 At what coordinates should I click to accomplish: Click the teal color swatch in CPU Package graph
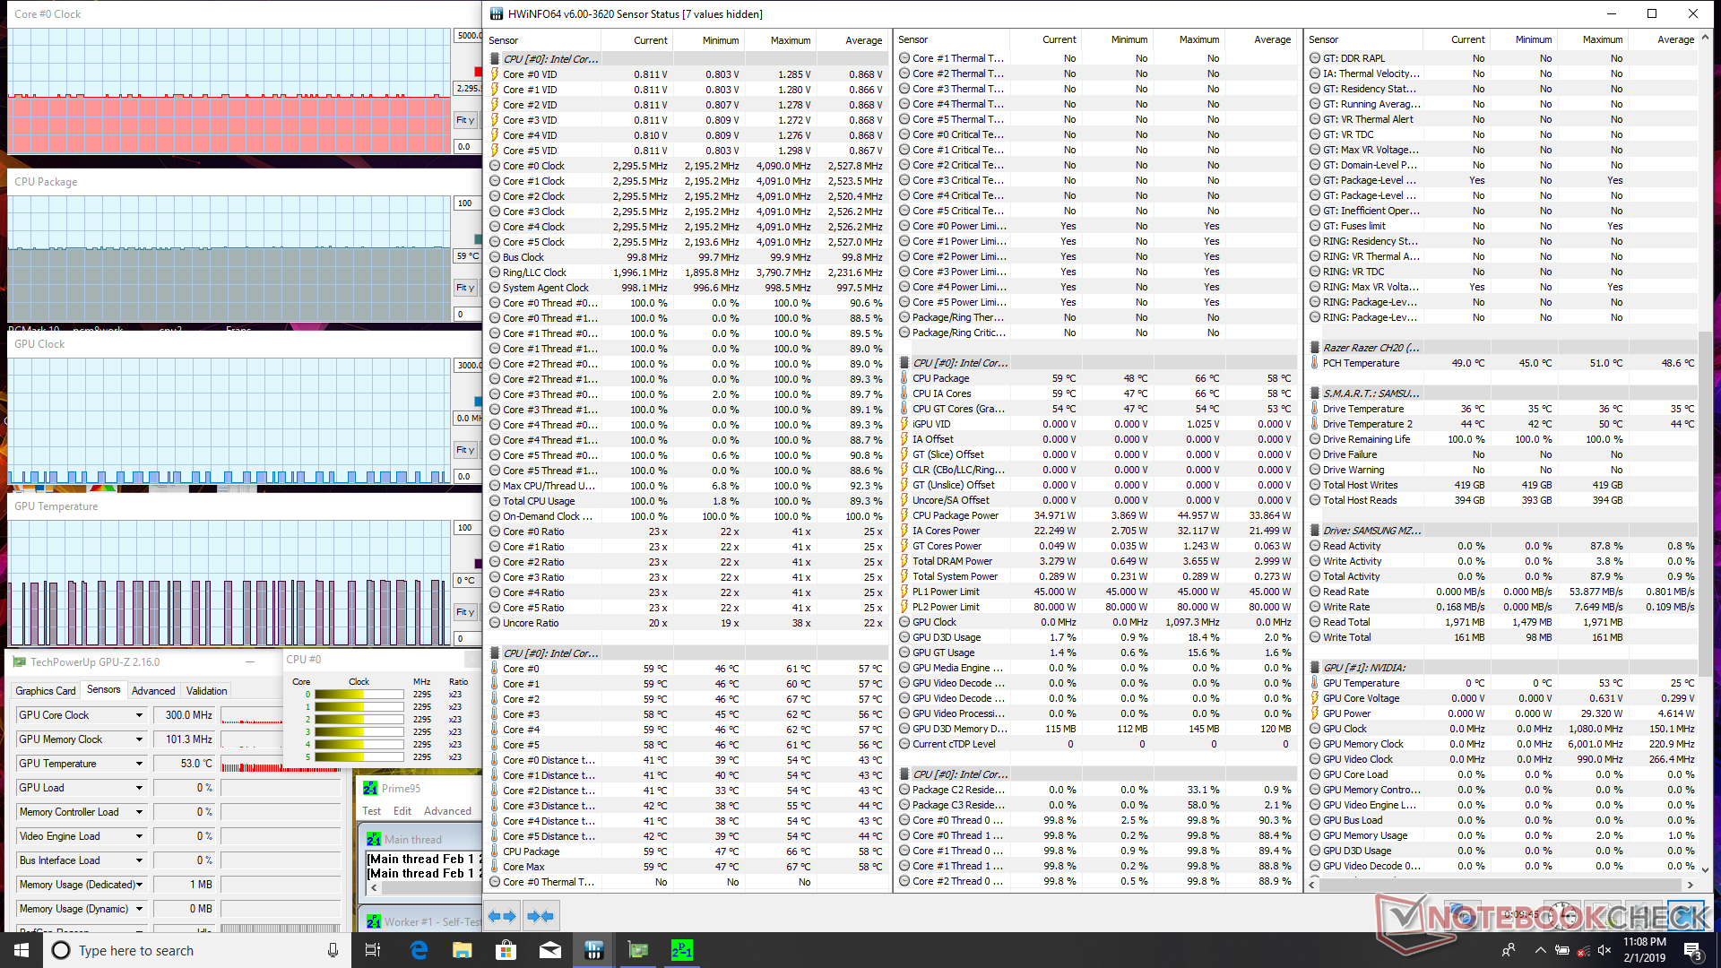click(x=478, y=239)
